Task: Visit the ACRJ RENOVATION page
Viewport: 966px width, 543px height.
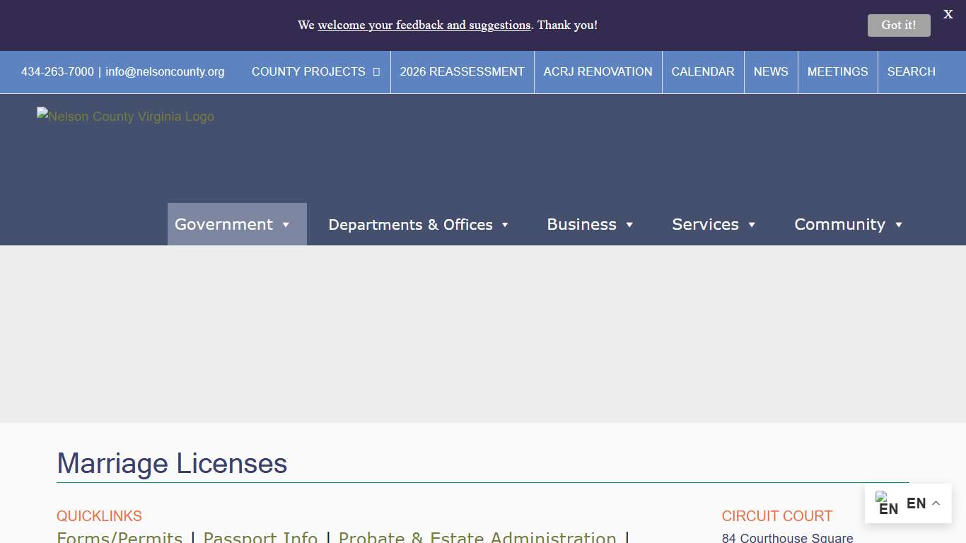Action: click(x=598, y=71)
